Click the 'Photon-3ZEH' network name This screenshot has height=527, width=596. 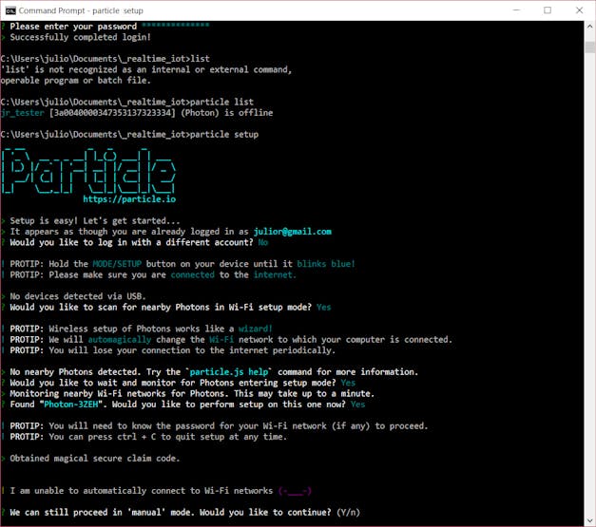[71, 405]
